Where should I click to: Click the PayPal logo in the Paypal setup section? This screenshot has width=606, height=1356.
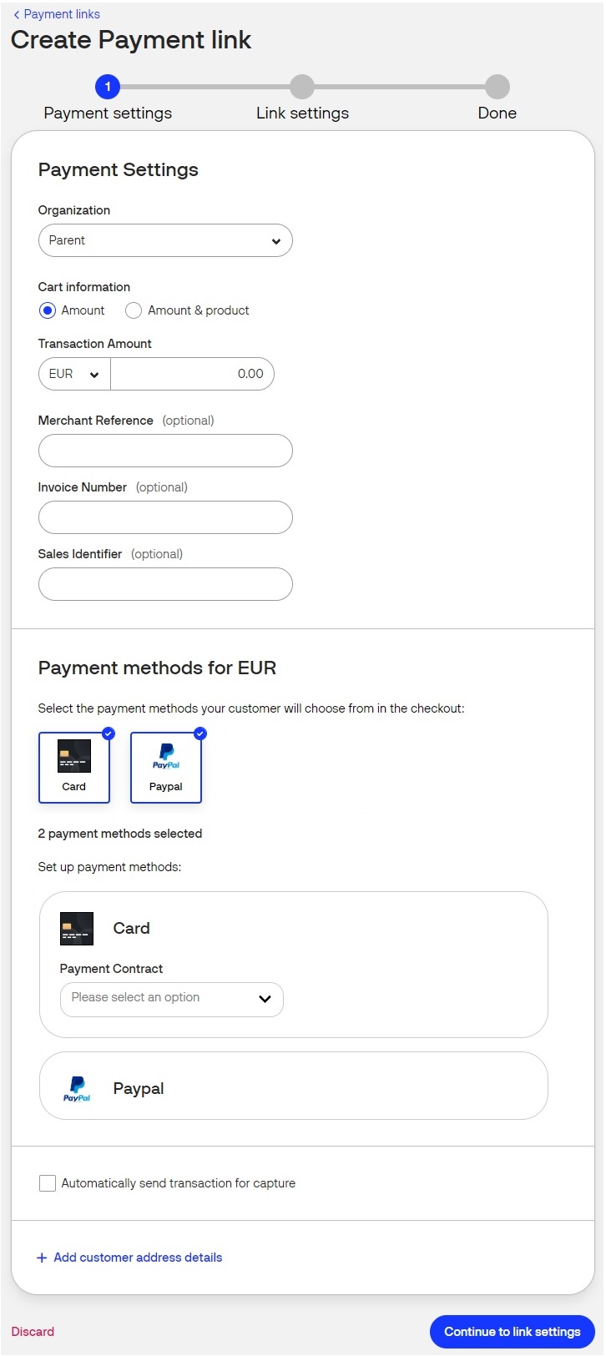tap(76, 1088)
